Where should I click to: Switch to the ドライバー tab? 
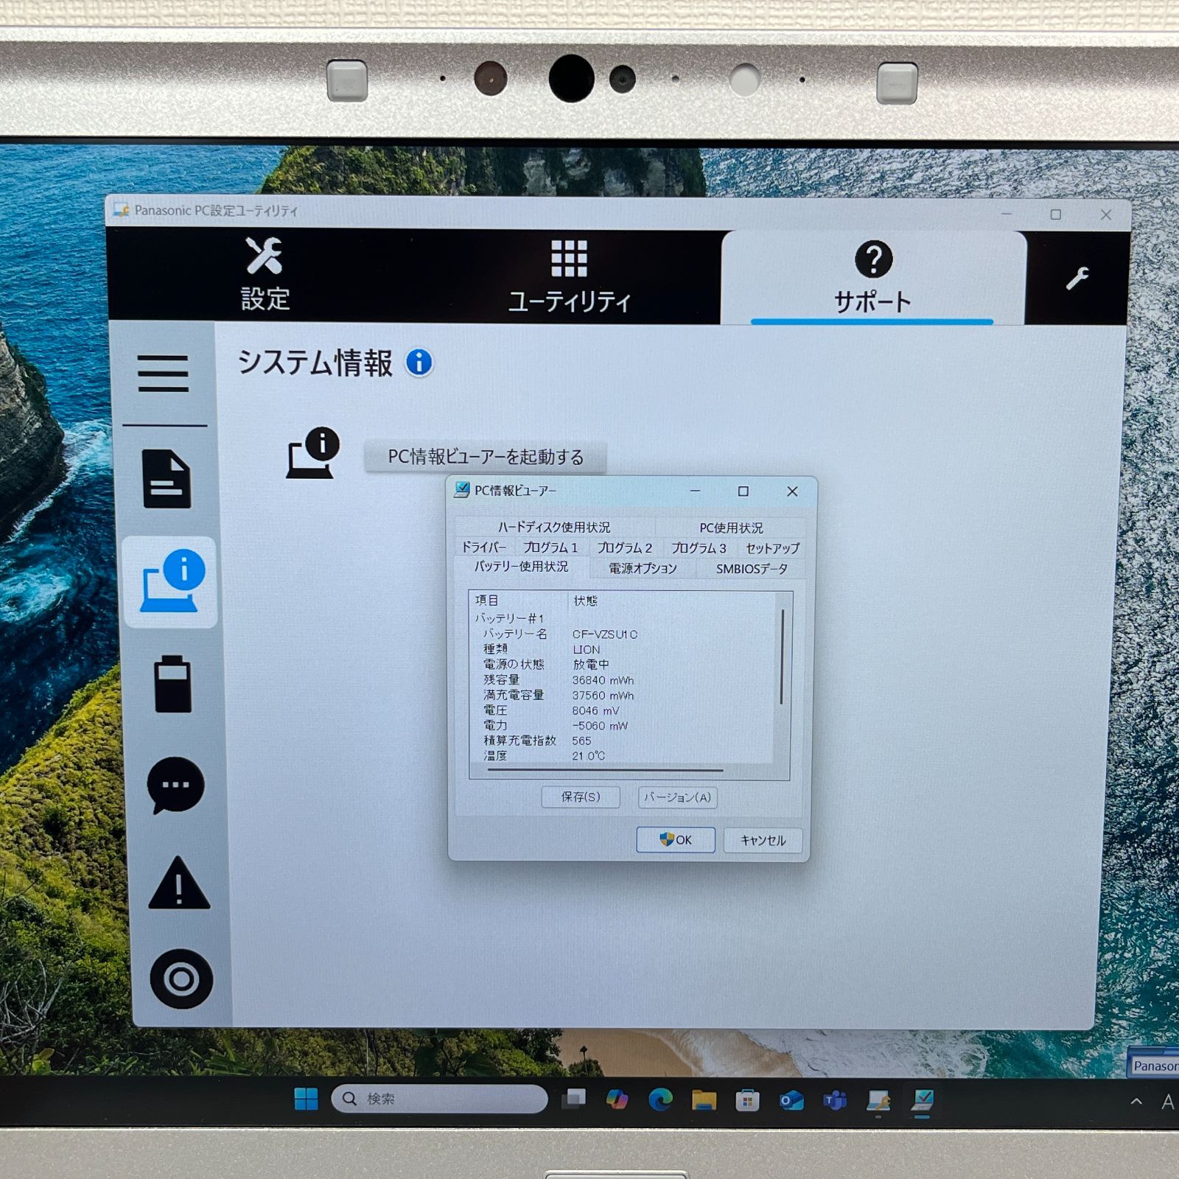click(484, 547)
